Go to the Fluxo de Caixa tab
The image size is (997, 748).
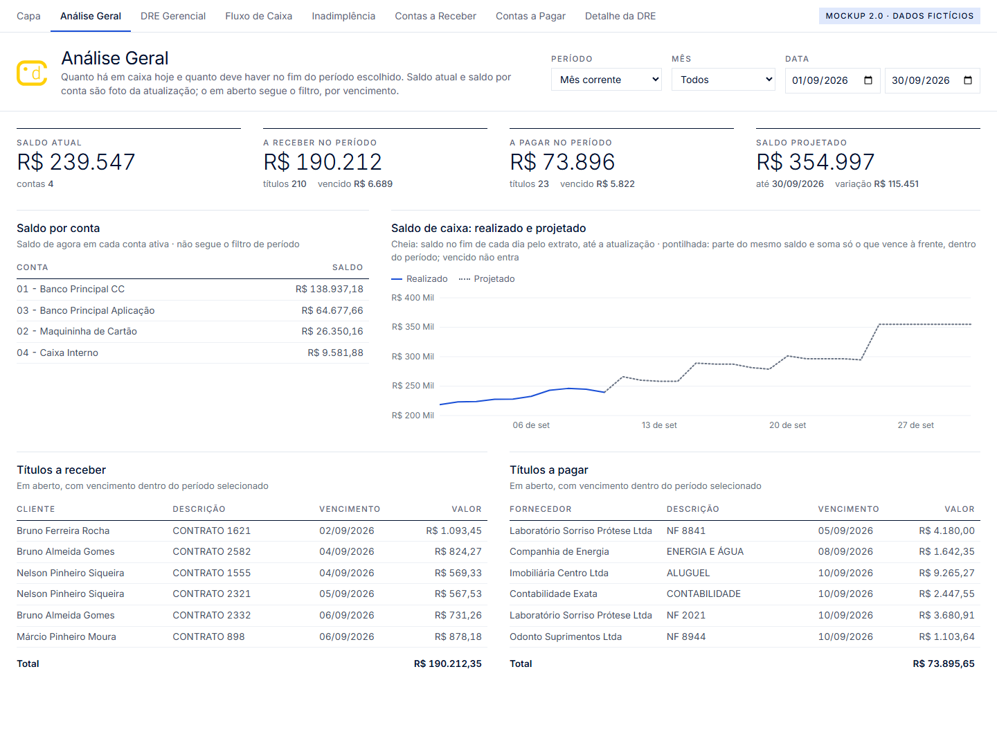point(258,16)
